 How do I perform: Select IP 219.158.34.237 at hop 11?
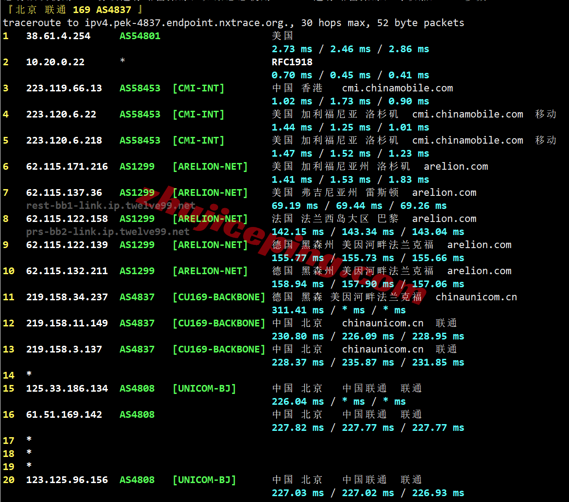pyautogui.click(x=67, y=297)
